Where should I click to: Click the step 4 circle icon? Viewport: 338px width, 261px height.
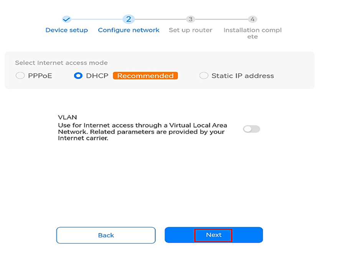(x=252, y=19)
